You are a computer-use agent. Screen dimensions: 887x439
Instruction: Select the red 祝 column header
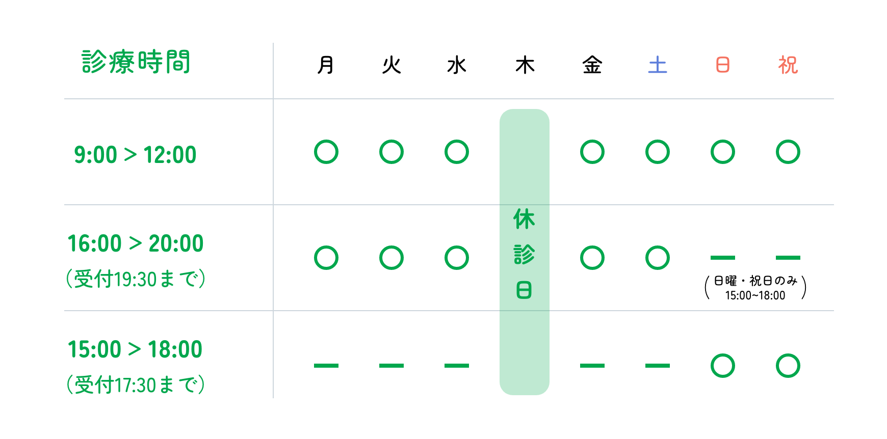[788, 65]
